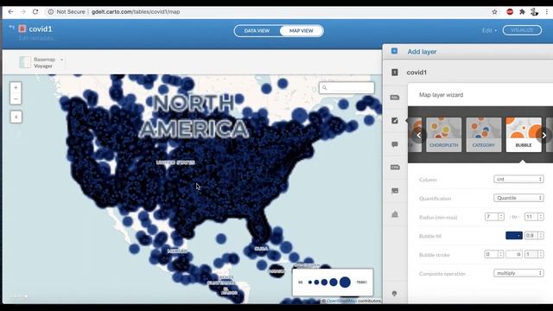The width and height of the screenshot is (553, 311).
Task: Expand the Basemap Voyager selector
Action: click(x=42, y=62)
